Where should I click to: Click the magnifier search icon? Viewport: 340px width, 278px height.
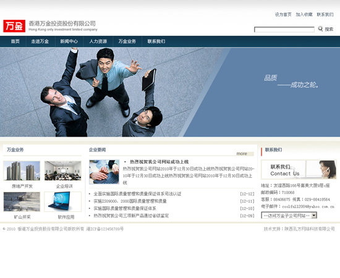320,28
